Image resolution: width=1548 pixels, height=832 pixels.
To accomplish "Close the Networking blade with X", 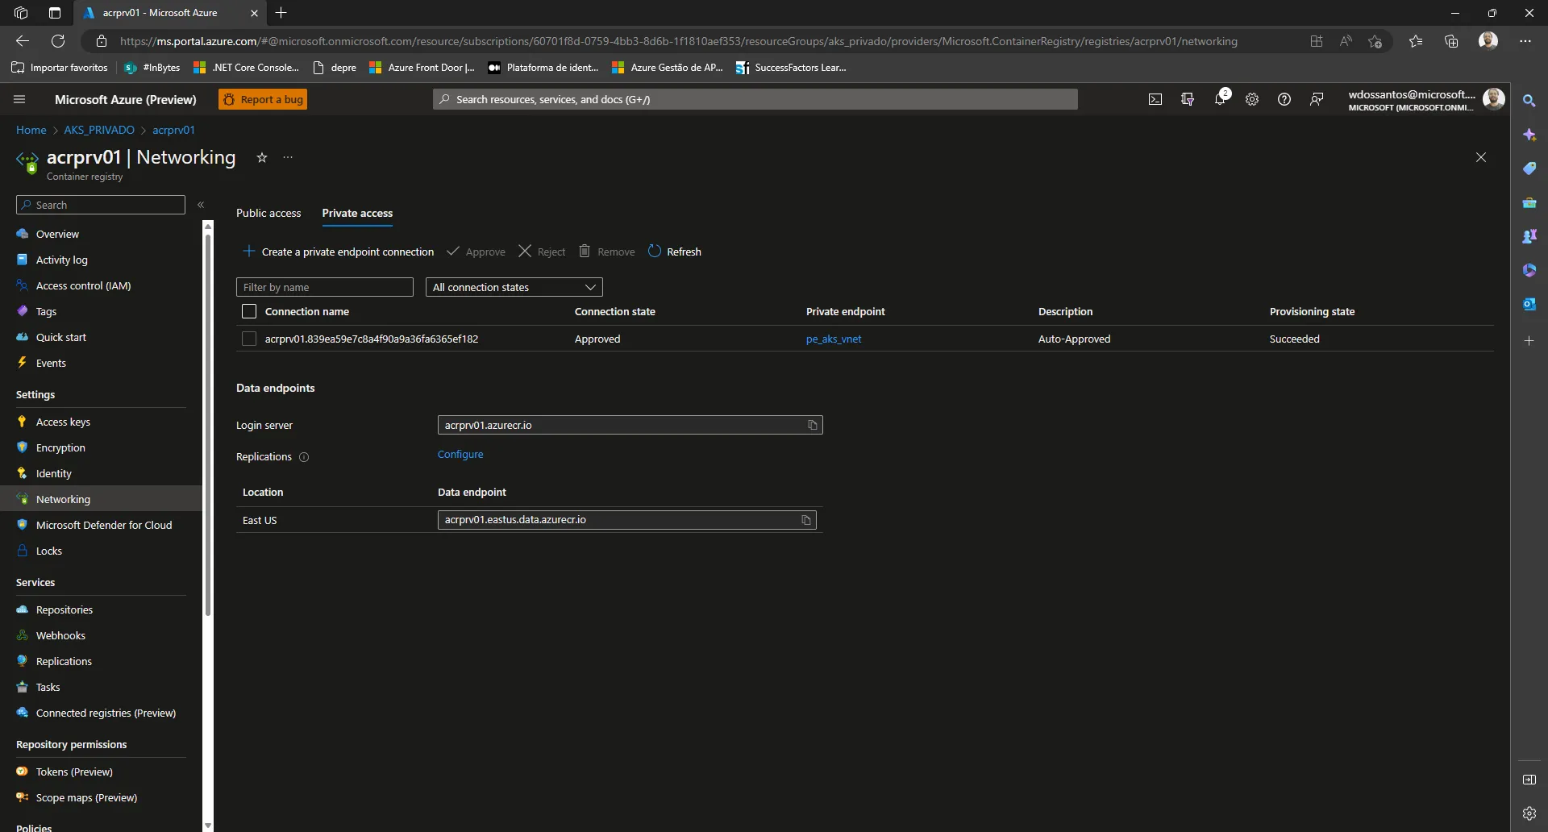I will click(1481, 157).
